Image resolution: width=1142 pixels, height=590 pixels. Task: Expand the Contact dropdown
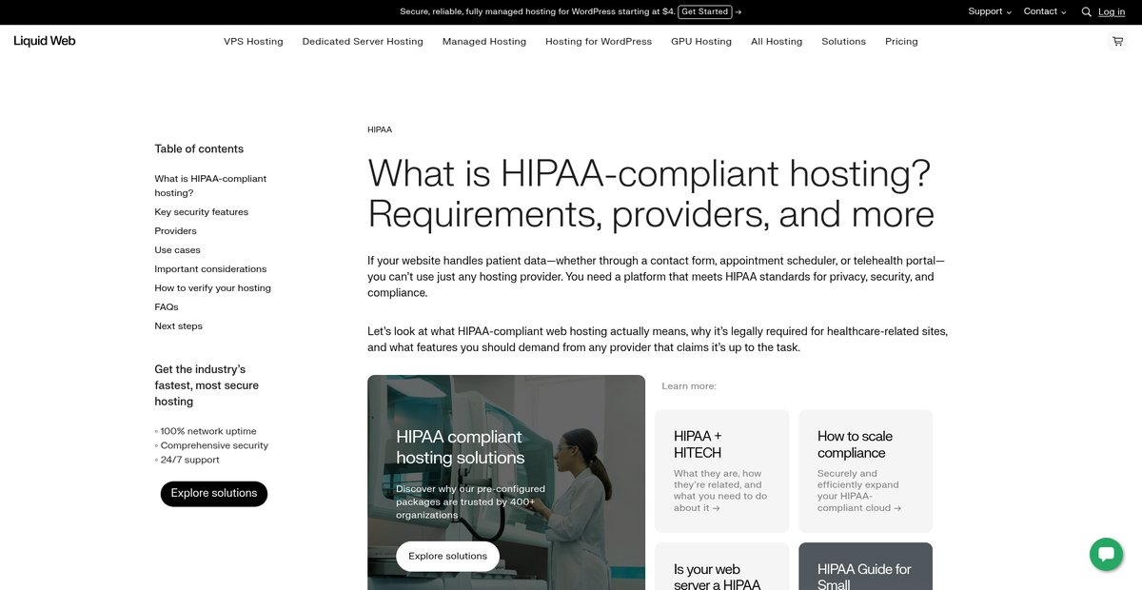1045,11
